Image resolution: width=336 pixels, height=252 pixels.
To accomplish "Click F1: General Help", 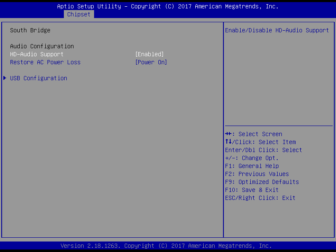I will point(252,166).
